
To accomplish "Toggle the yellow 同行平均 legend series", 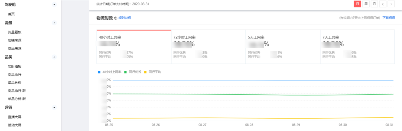I will [x=153, y=72].
